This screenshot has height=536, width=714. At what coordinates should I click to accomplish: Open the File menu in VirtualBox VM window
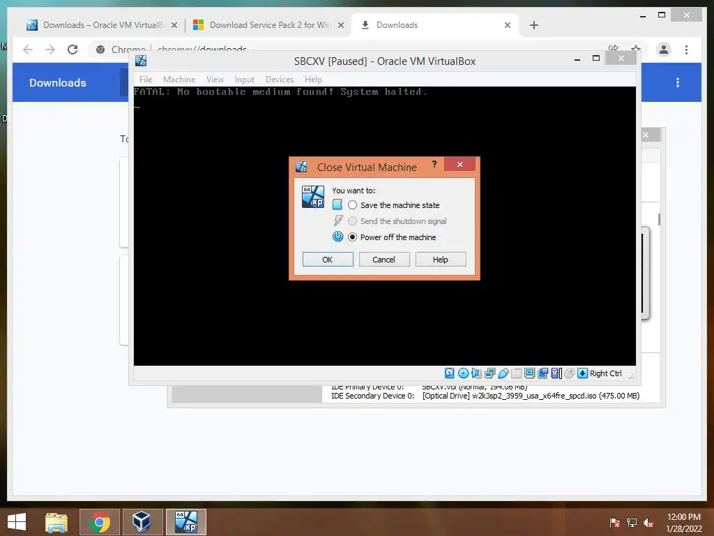(146, 80)
